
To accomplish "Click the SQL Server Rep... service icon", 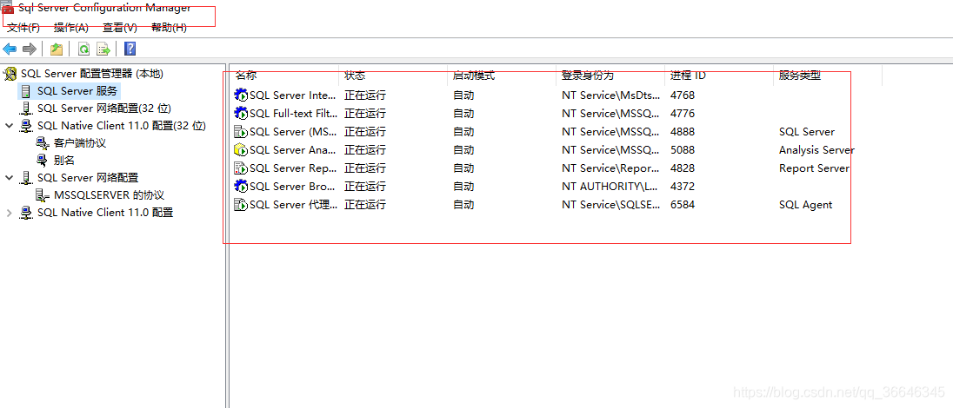I will pyautogui.click(x=241, y=168).
